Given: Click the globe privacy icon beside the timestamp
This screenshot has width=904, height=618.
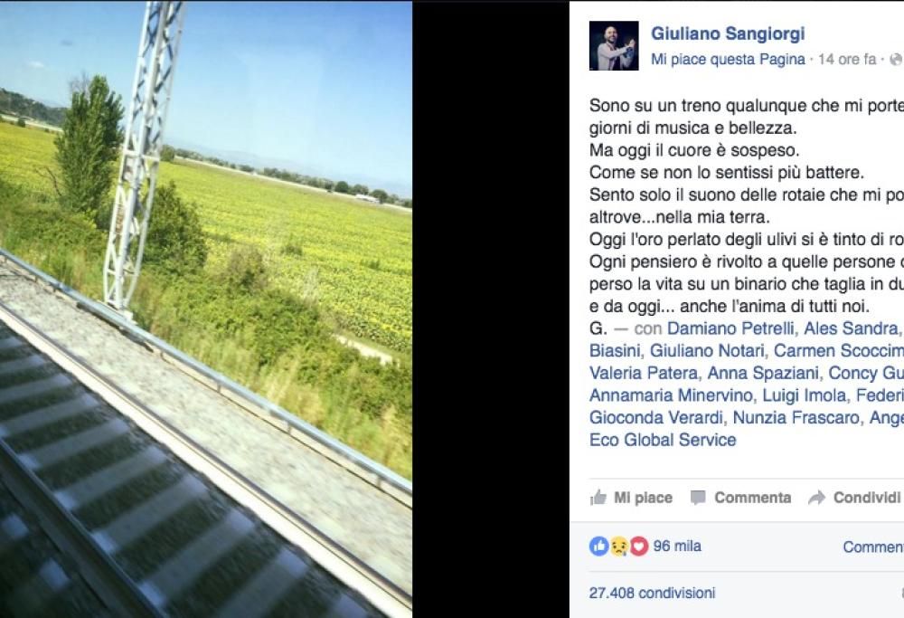Looking at the screenshot, I should point(897,59).
